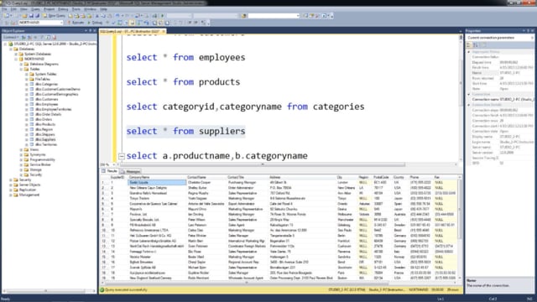The image size is (537, 302).
Task: Pin toggle for Object Explorer panel
Action: tap(91, 30)
